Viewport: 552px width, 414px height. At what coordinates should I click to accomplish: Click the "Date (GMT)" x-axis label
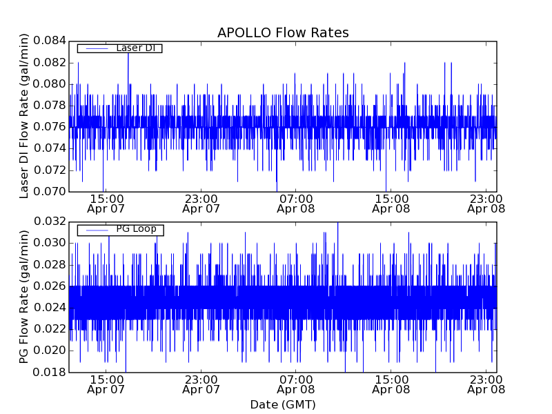click(283, 404)
